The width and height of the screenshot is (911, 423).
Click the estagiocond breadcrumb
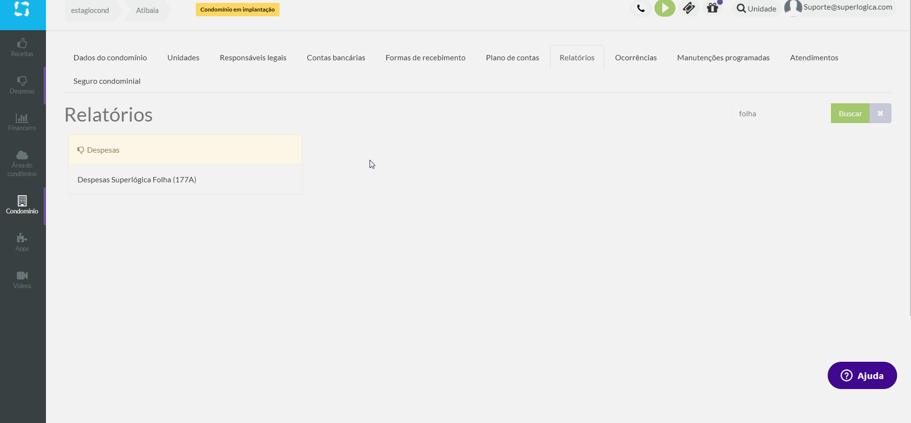[90, 10]
